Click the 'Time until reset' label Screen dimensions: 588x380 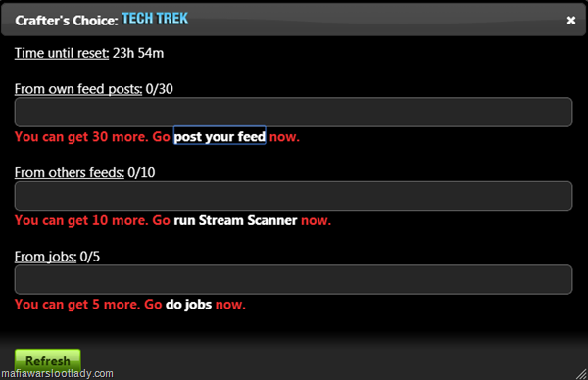[62, 53]
